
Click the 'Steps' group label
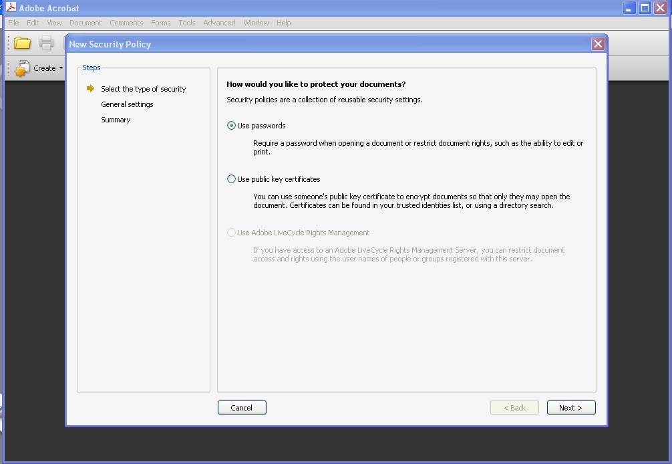(x=92, y=68)
